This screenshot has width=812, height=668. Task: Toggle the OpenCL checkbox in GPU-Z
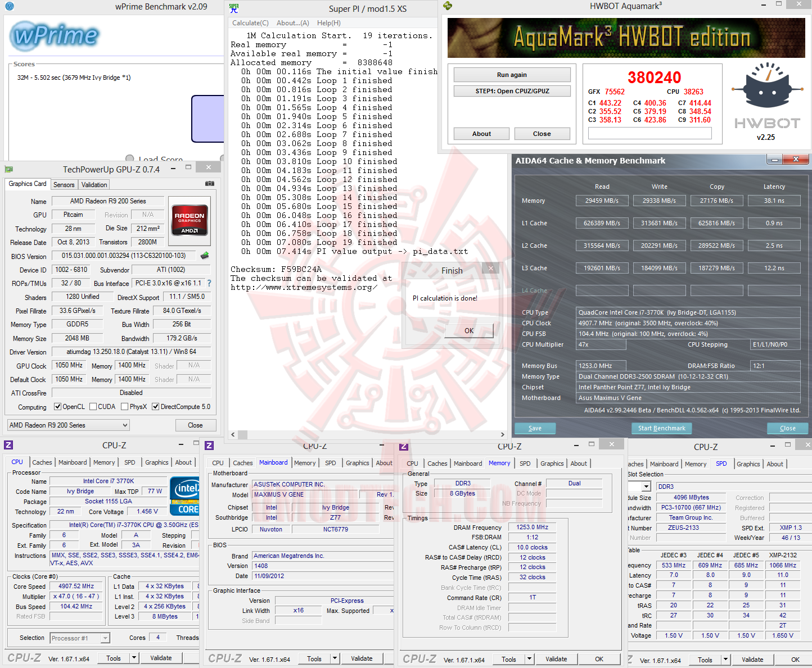pyautogui.click(x=57, y=407)
